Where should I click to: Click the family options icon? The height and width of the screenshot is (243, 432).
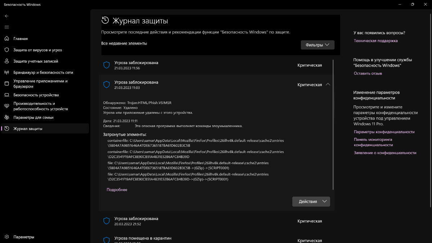click(x=6, y=117)
